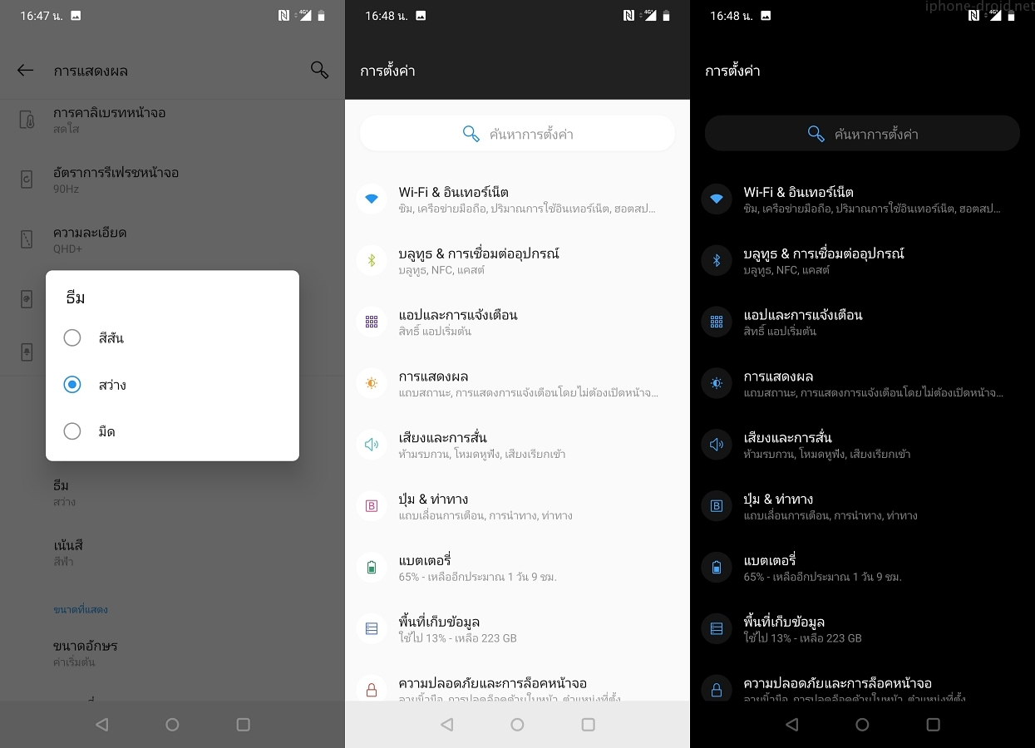Tap the ค้นหาการตั้งค่า search field in light settings
The width and height of the screenshot is (1035, 748).
point(517,134)
